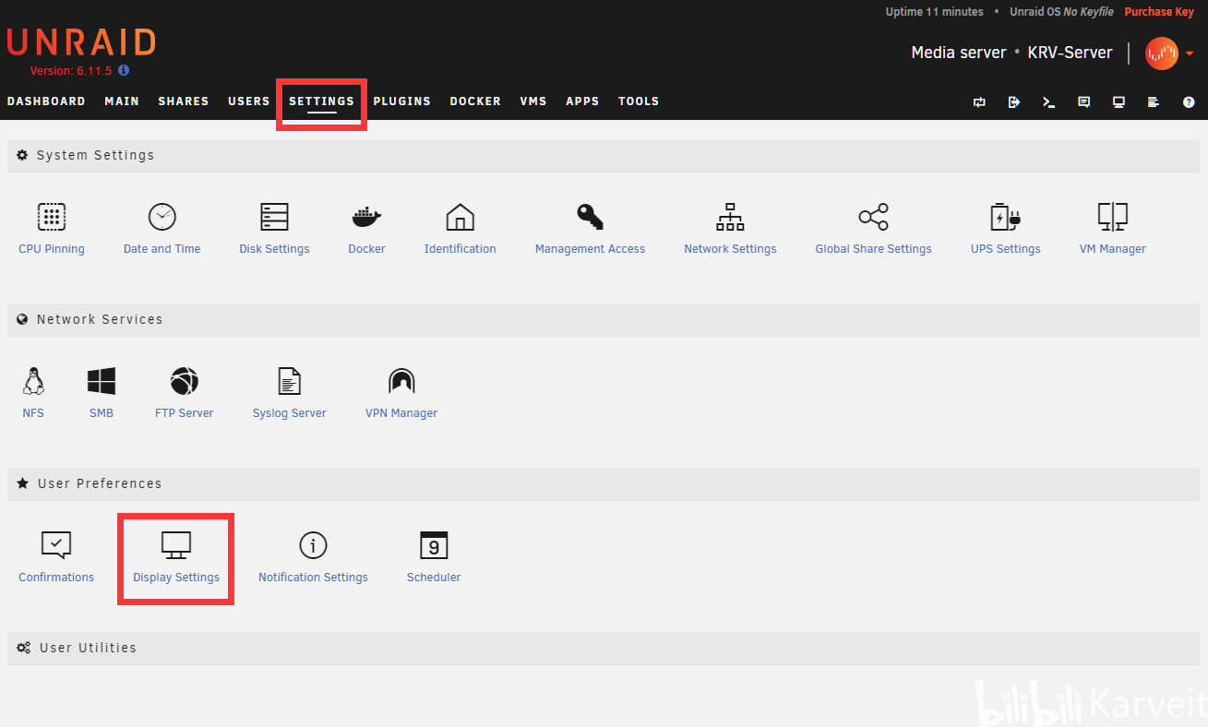Viewport: 1208px width, 727px height.
Task: Click the Management Access text link
Action: tap(590, 249)
